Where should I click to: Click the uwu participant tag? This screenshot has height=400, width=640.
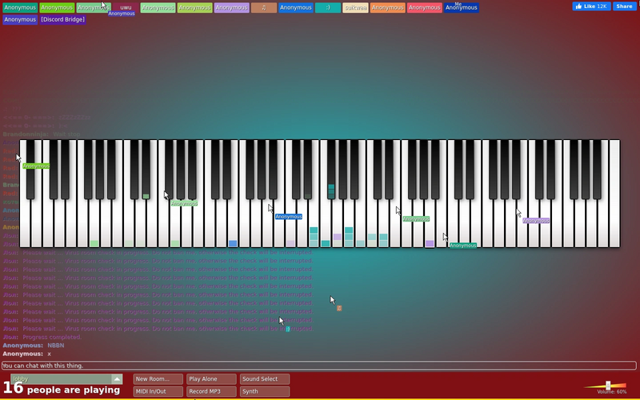[126, 7]
